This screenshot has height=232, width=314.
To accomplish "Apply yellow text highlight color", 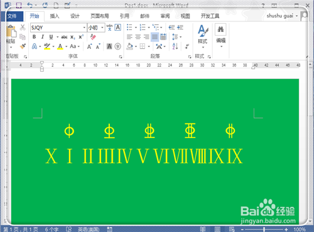I will tap(47, 46).
